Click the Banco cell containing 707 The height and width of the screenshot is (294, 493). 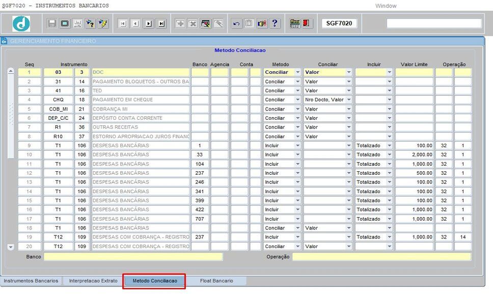click(x=200, y=219)
